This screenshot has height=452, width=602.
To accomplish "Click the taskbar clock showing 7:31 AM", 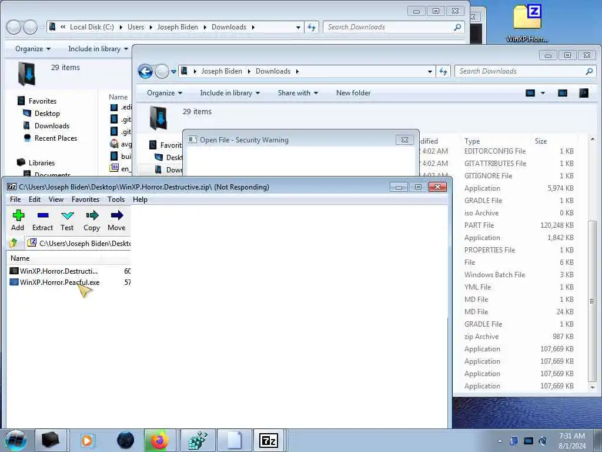I will pyautogui.click(x=572, y=441).
